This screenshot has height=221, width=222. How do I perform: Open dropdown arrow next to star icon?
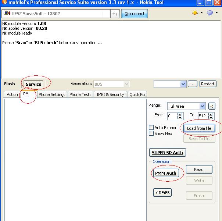(x=201, y=13)
